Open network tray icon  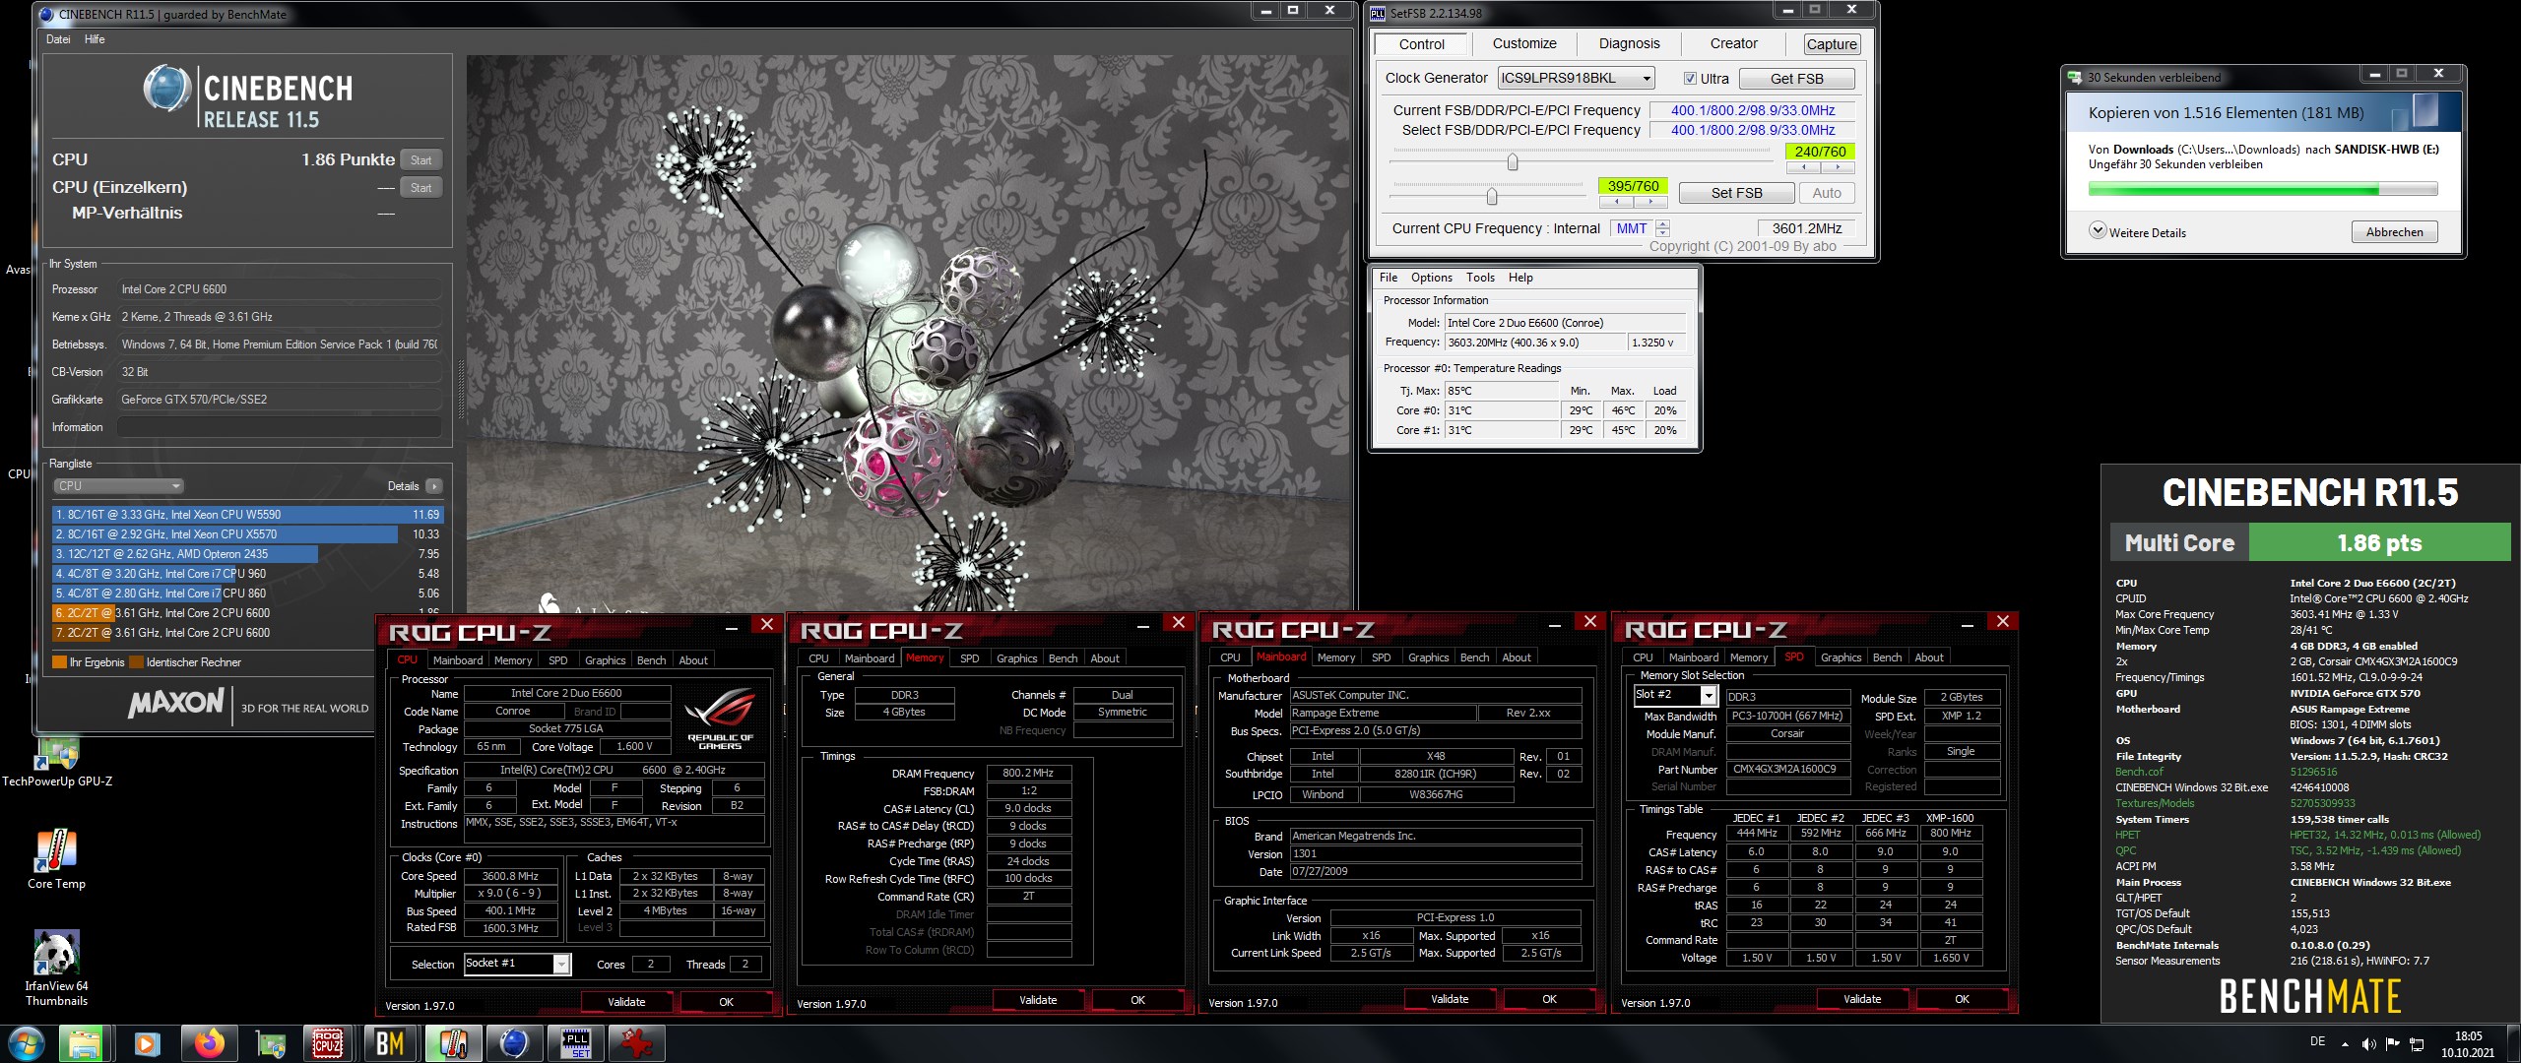point(2417,1043)
